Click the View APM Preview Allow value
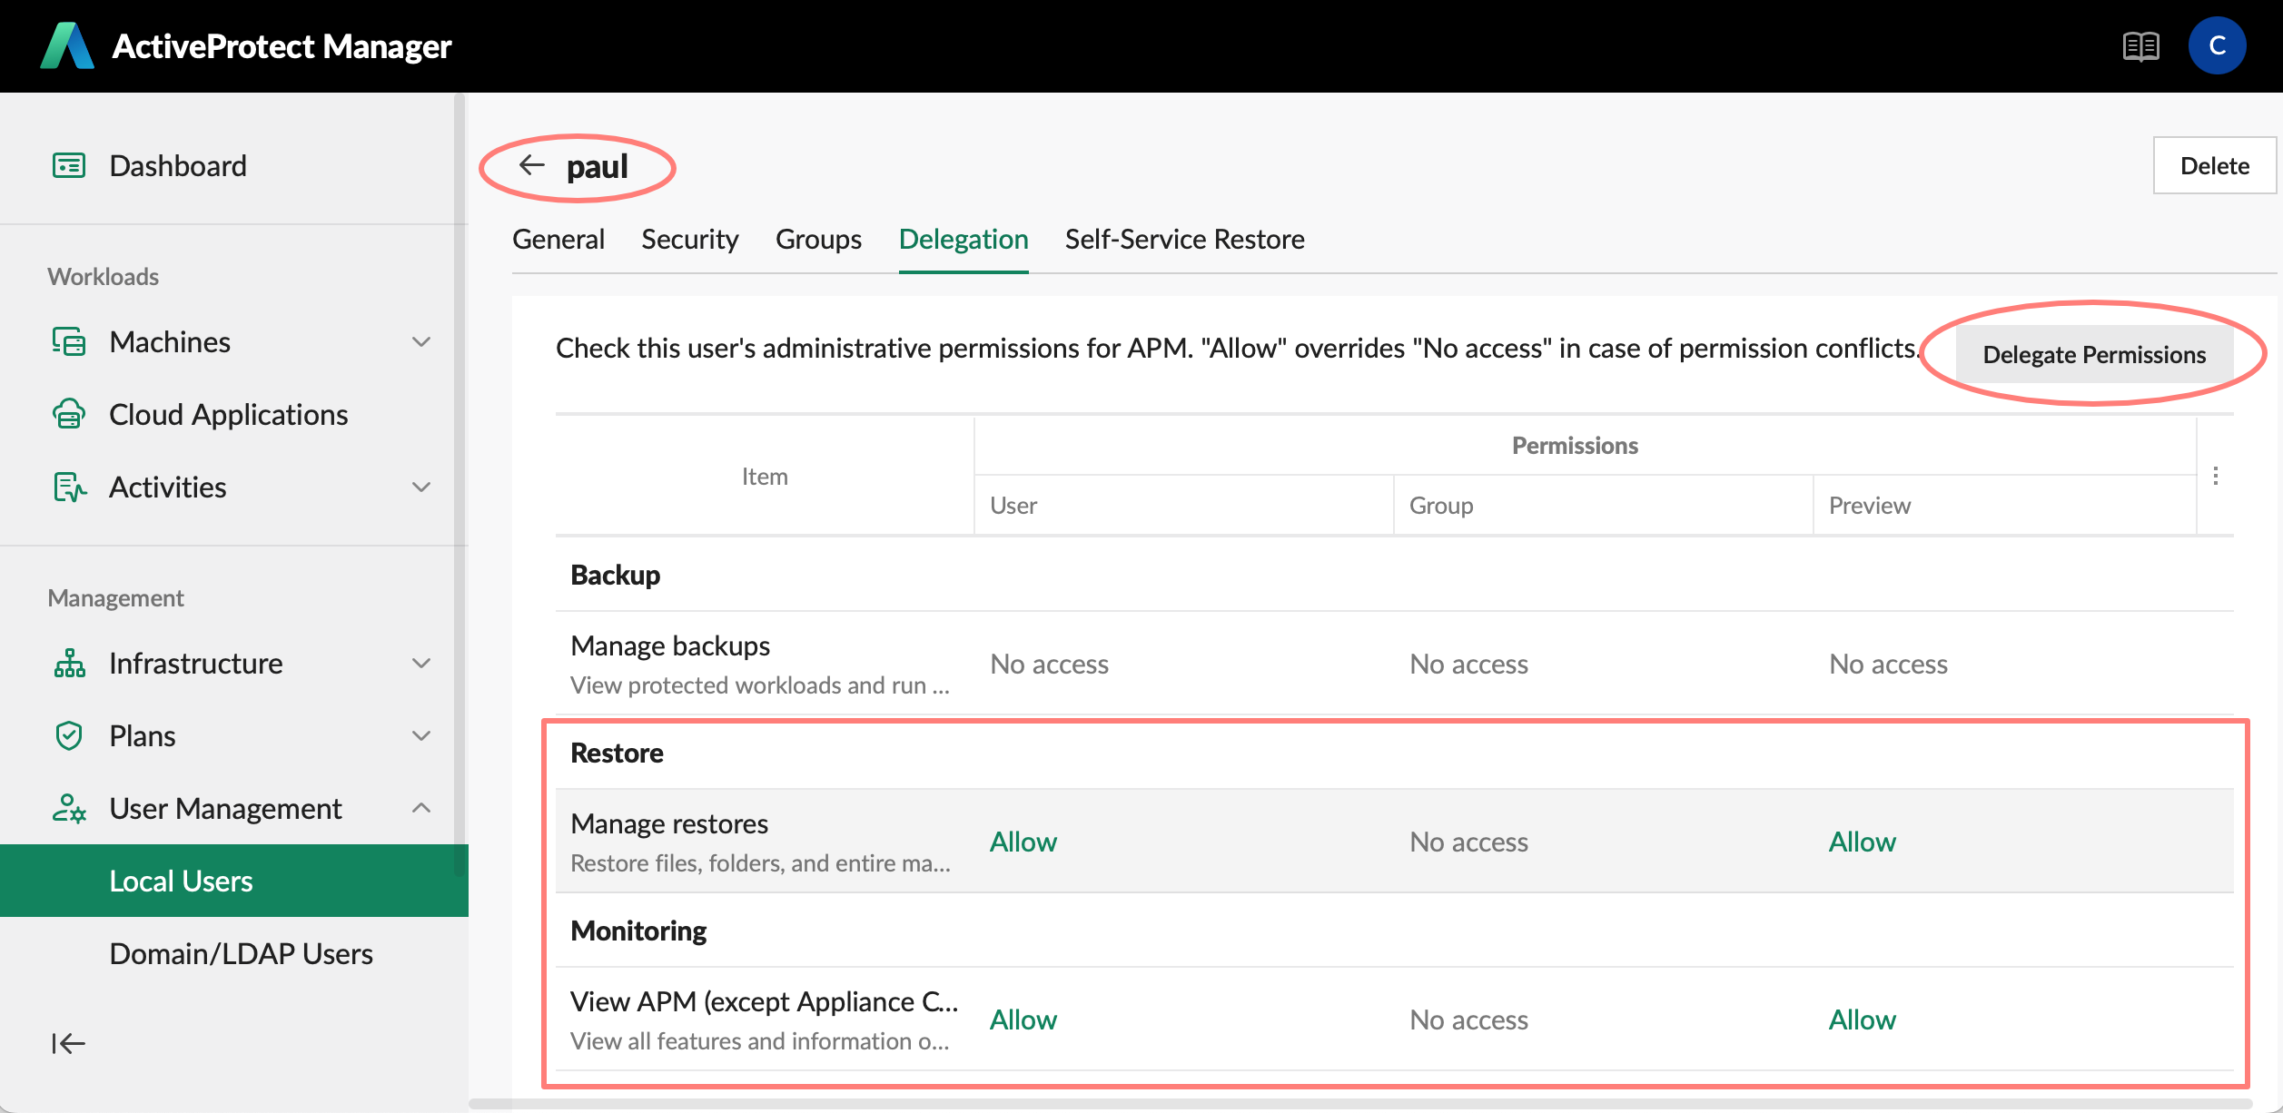The height and width of the screenshot is (1113, 2283). [1863, 1019]
